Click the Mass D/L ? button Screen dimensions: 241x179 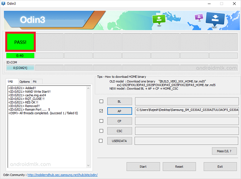tap(224, 151)
